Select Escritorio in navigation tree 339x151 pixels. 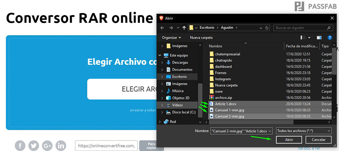coord(177,77)
